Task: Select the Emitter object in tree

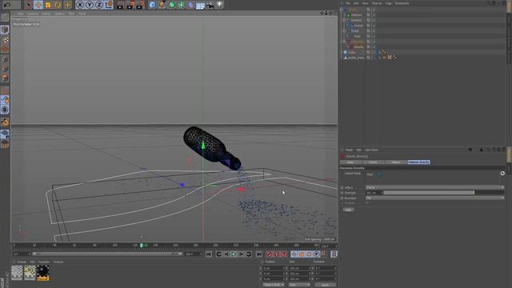Action: tap(358, 26)
